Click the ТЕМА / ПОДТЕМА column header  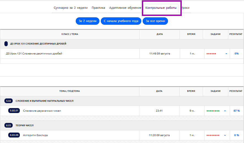69,91
